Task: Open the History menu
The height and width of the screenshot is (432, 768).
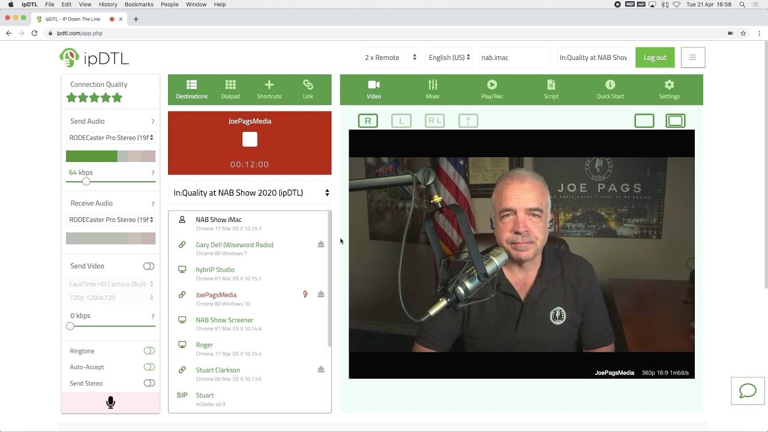Action: 108,4
